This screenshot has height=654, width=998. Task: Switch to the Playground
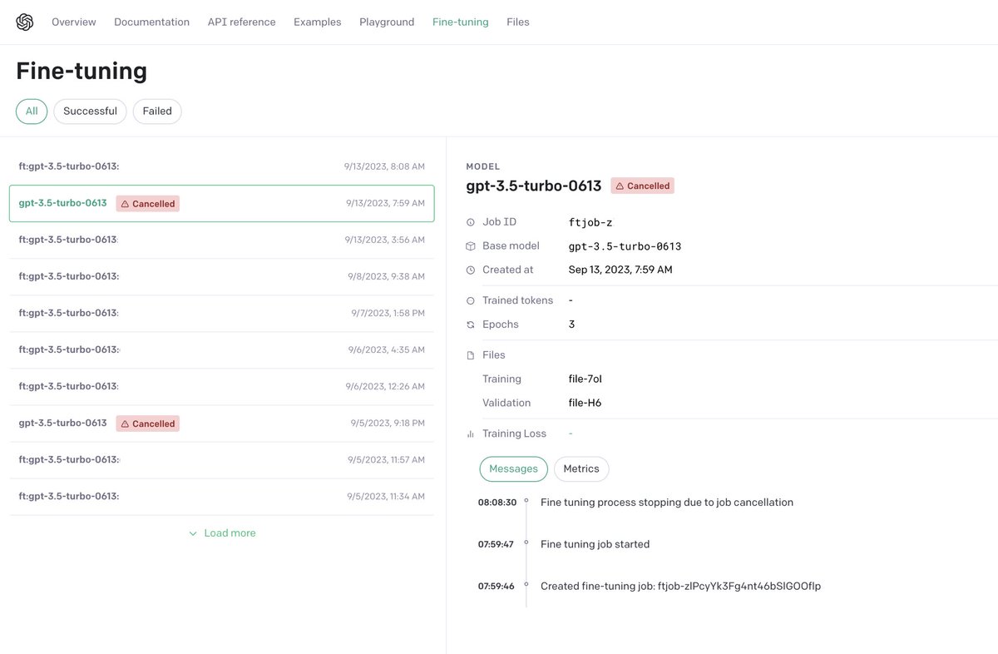coord(387,22)
